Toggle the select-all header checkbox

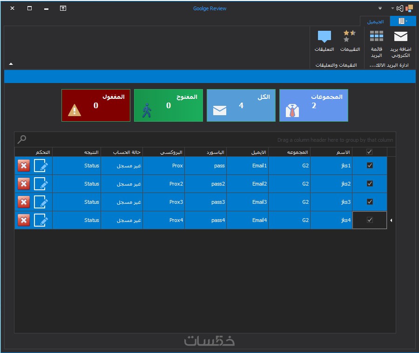[369, 152]
